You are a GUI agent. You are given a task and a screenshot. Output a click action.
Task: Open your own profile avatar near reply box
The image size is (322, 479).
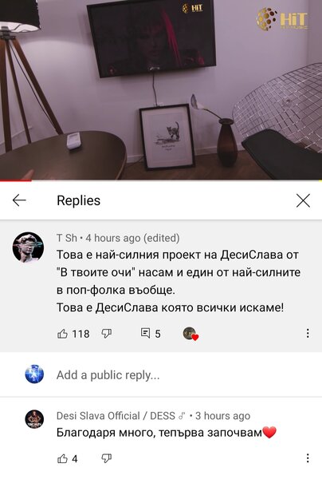click(34, 374)
